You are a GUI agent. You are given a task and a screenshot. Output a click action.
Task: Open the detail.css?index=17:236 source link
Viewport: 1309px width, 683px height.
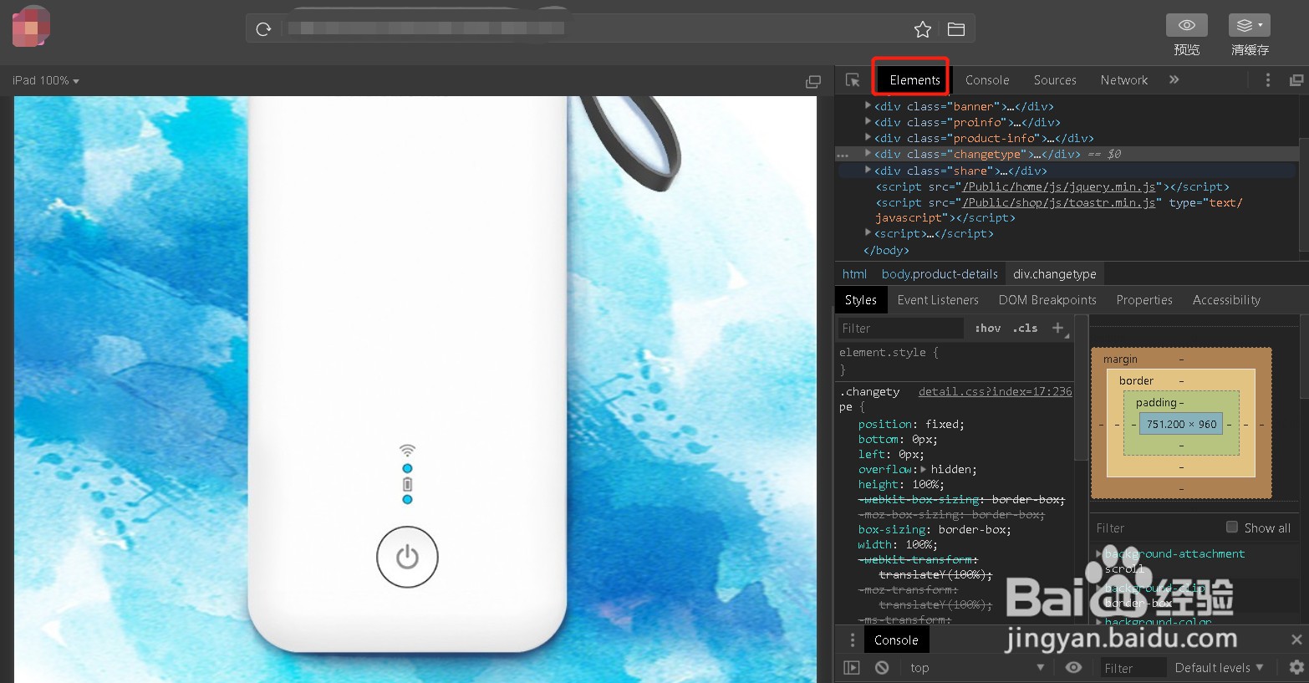pyautogui.click(x=995, y=391)
